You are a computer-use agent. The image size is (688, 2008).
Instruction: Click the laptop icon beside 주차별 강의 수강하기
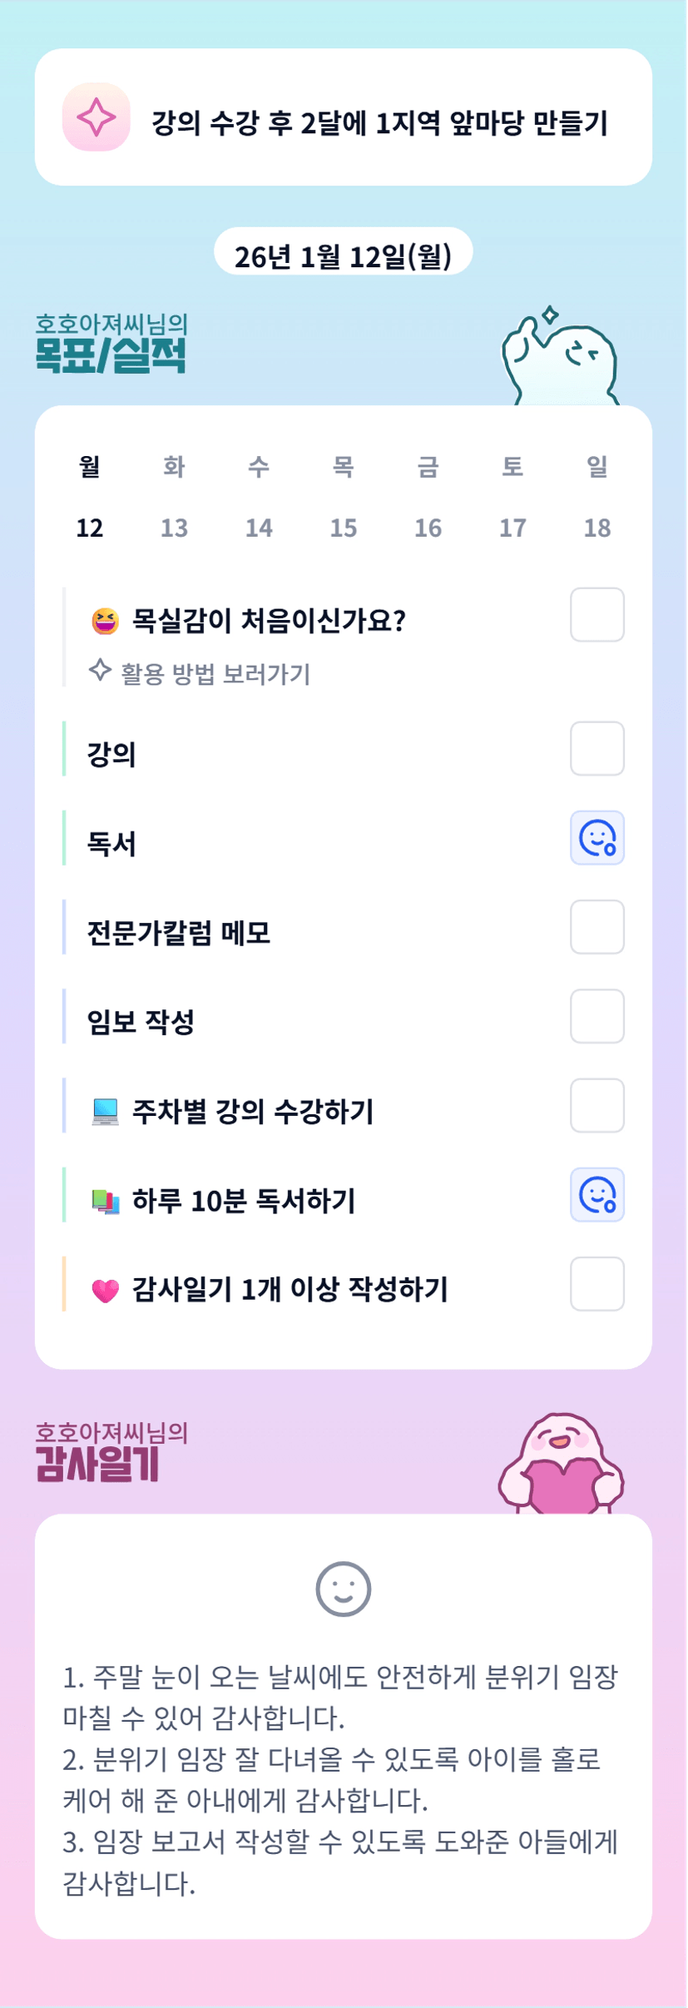pos(105,1112)
